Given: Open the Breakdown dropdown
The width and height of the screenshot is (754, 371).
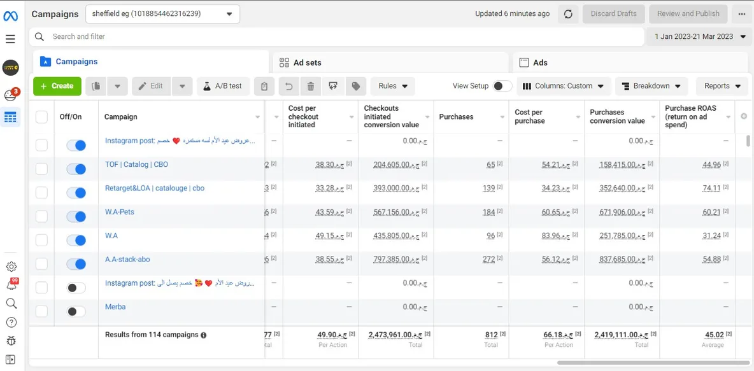Looking at the screenshot, I should click(x=651, y=86).
